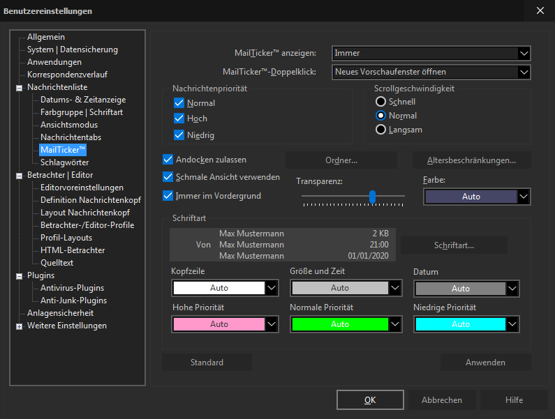Open Definition Nachrichtenkopf page
This screenshot has height=419, width=555.
tap(91, 200)
